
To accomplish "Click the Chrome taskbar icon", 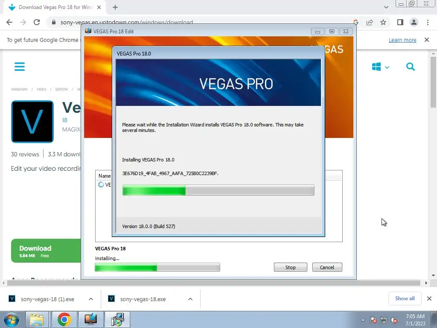I will [64, 319].
